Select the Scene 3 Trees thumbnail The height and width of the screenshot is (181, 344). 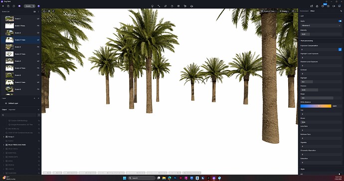click(9, 54)
